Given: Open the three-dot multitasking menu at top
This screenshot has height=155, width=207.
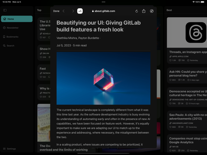Looking at the screenshot, I should coord(104,2).
